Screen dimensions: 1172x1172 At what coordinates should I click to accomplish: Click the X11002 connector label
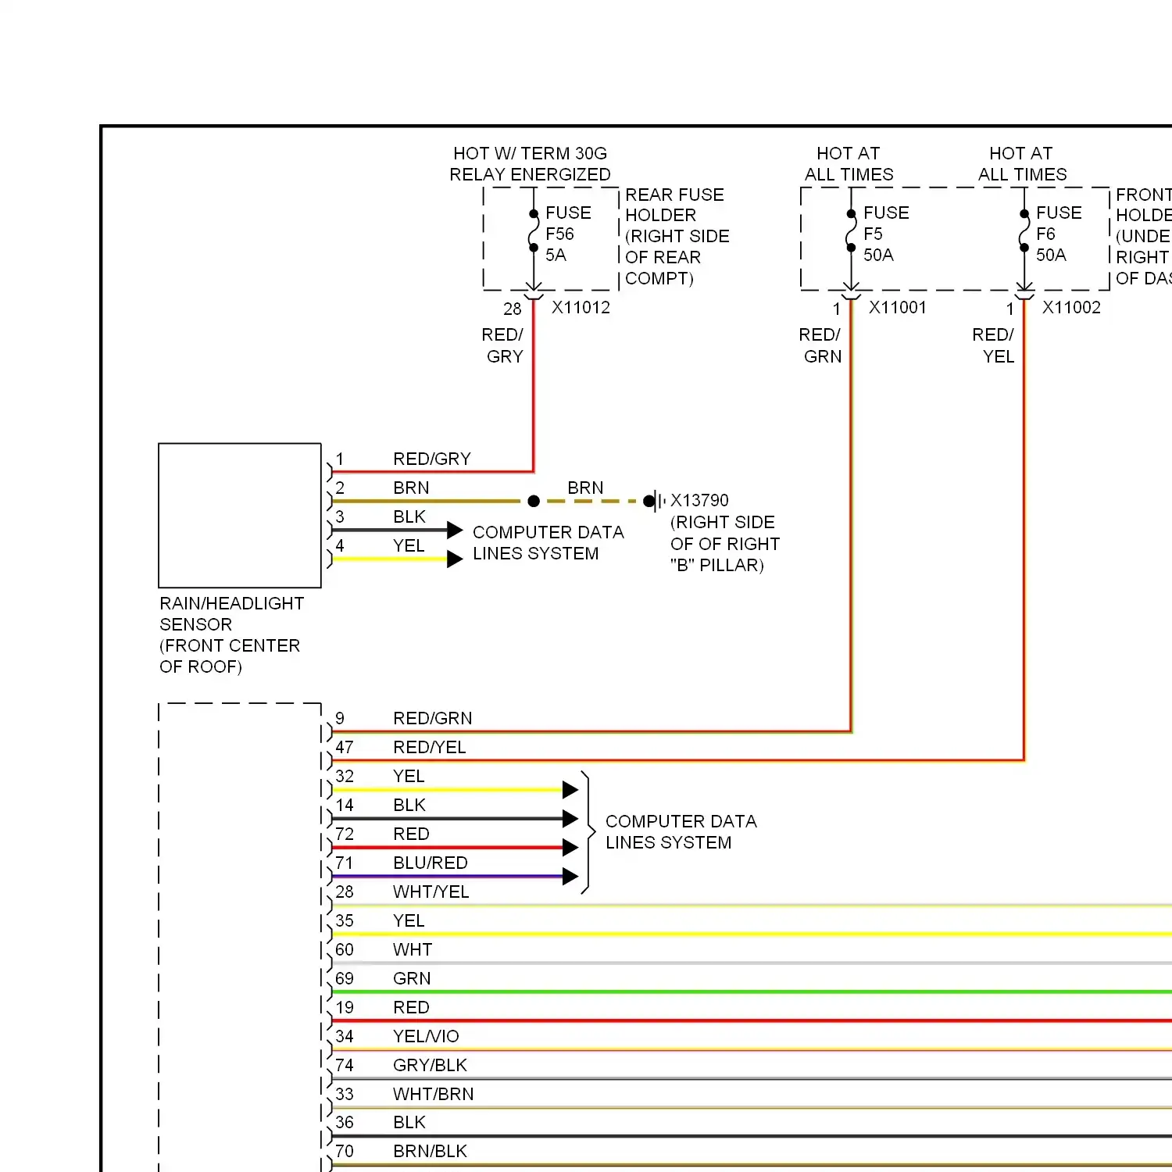tap(1071, 307)
